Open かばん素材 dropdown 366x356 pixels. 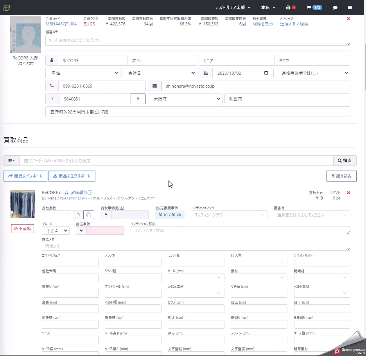click(x=196, y=293)
